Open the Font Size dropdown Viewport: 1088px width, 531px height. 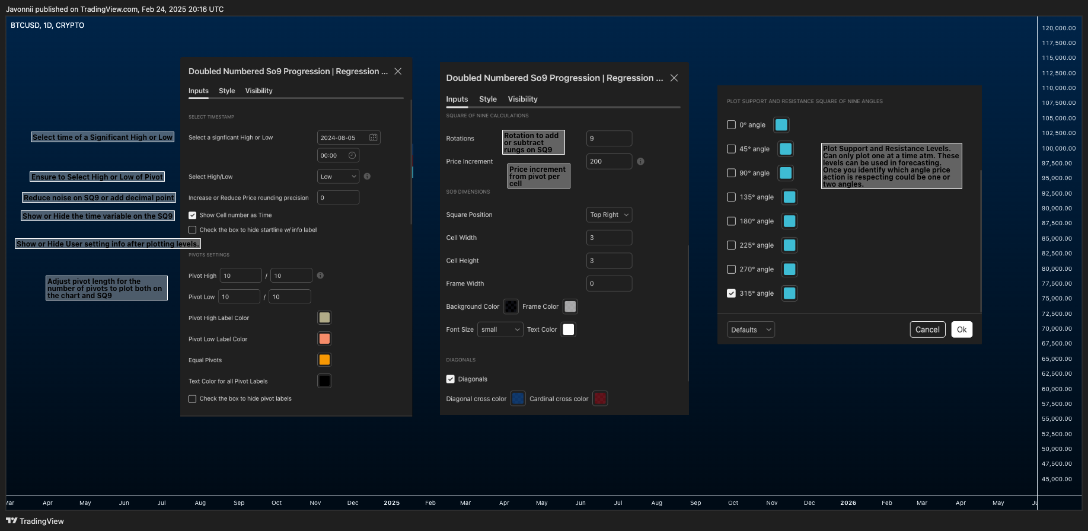pyautogui.click(x=500, y=330)
